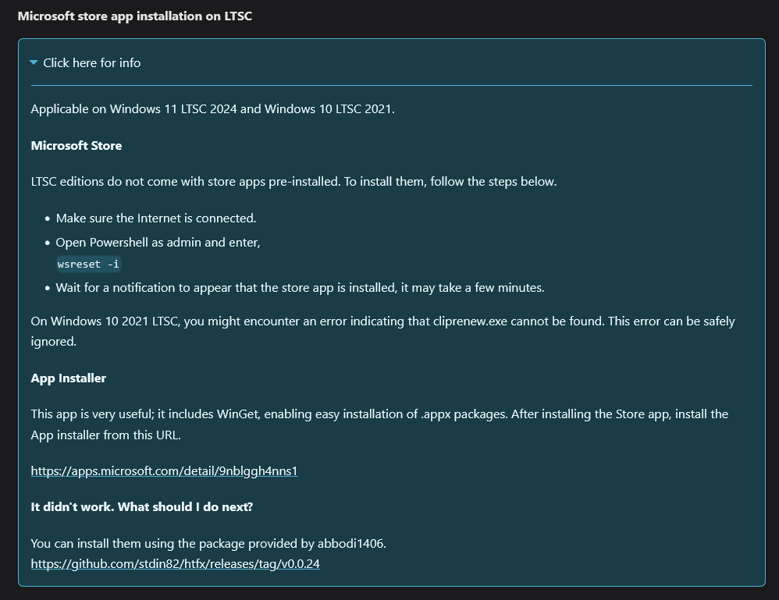Click the 'LTSC editions do not come with store apps' sentence
Viewport: 779px width, 600px height.
pyautogui.click(x=293, y=182)
